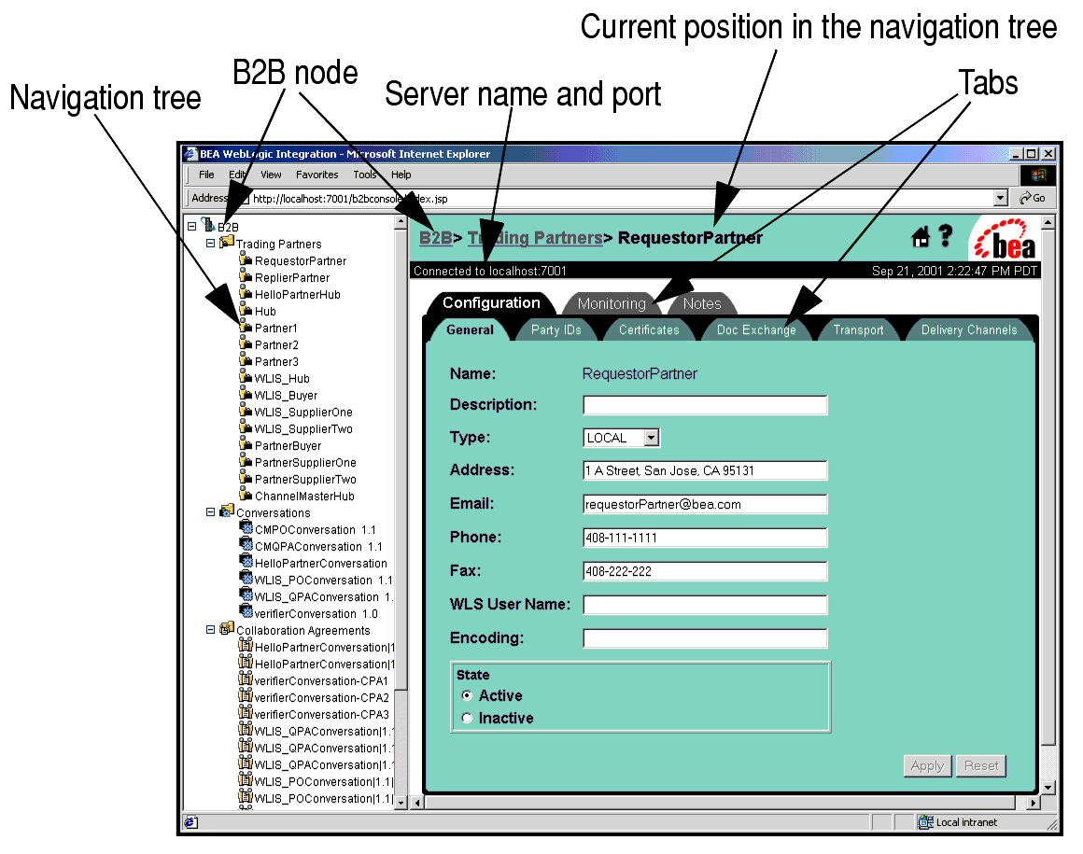Screen dimensions: 1083x854
Task: Click into the Description field
Action: (x=705, y=405)
